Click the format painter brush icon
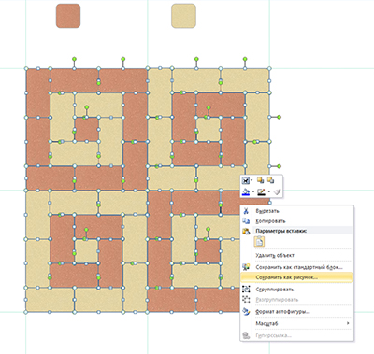 pos(278,192)
